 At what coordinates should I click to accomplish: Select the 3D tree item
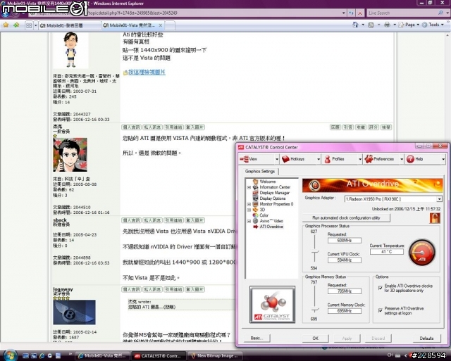tap(262, 210)
